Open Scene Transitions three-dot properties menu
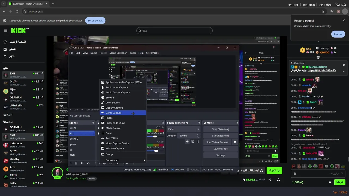This screenshot has height=196, width=349. pos(198,142)
